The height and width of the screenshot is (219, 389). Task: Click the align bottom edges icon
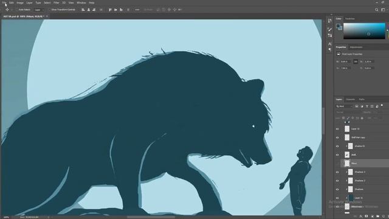point(121,10)
